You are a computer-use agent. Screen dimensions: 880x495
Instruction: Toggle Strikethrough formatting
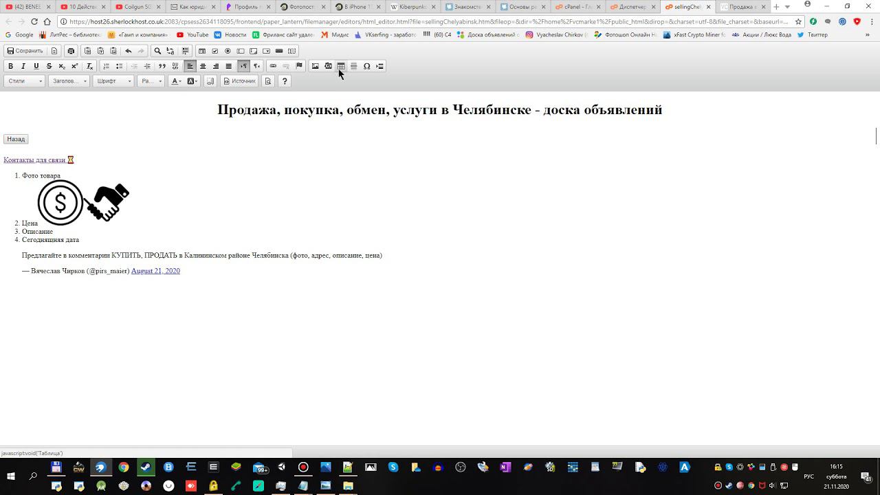tap(49, 66)
